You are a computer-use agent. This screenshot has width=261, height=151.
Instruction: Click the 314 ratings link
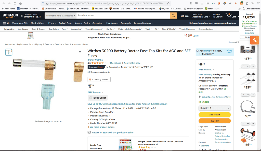coord(115,63)
